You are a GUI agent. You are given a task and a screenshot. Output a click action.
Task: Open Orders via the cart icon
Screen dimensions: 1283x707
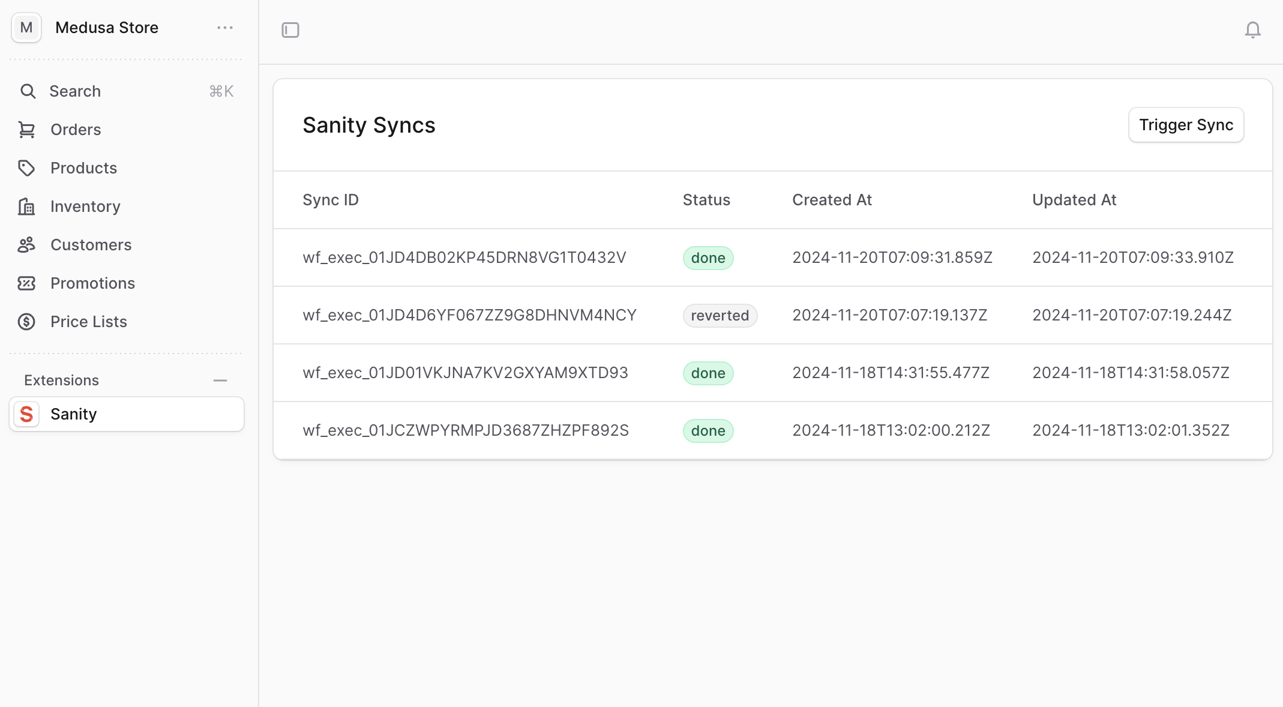(28, 129)
